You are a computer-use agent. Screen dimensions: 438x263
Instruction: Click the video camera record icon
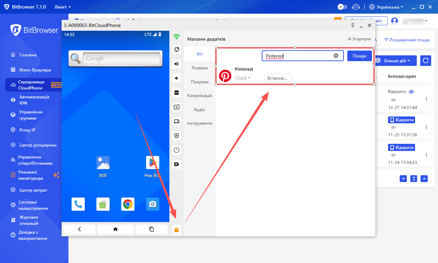click(177, 164)
